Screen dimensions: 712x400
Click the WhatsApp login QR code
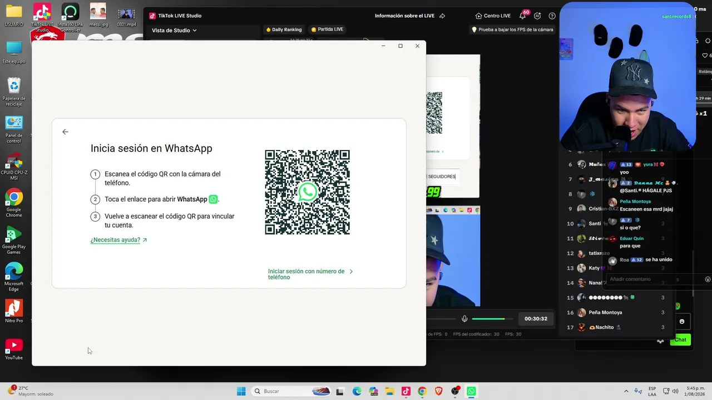point(307,192)
